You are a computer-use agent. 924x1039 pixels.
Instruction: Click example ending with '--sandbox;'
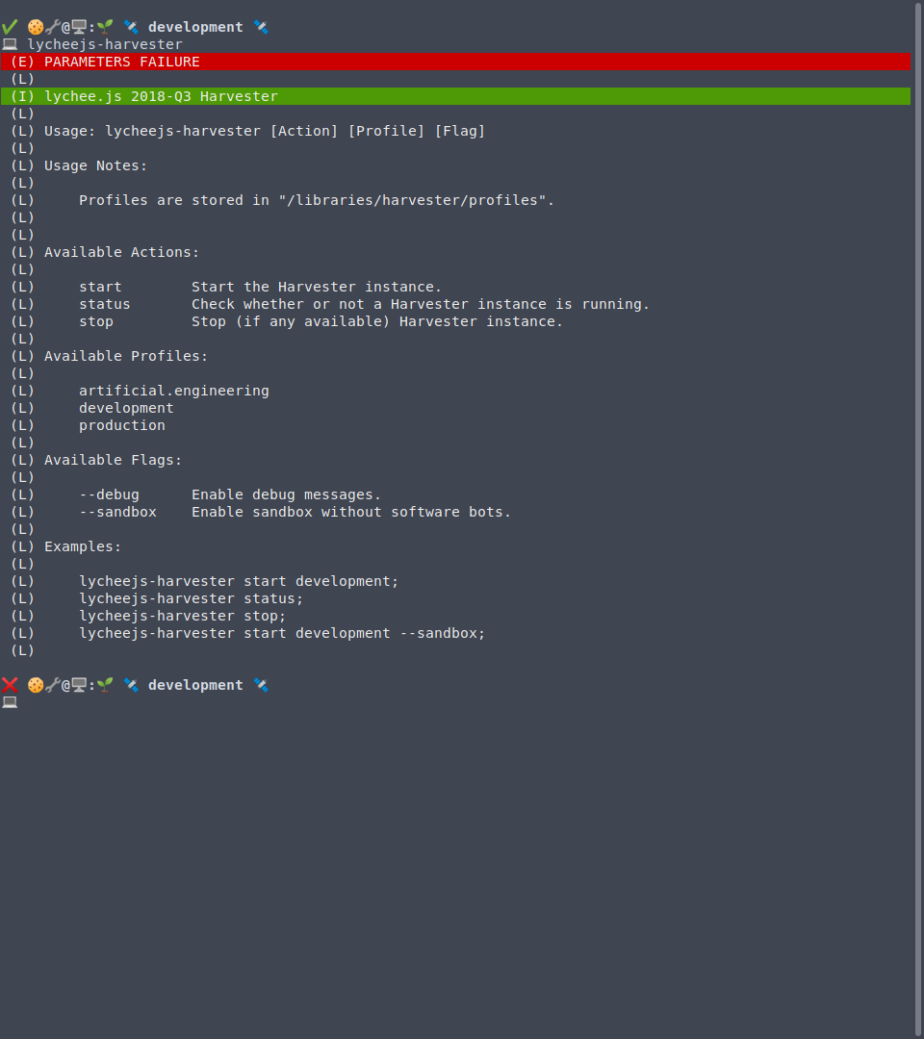tap(282, 633)
